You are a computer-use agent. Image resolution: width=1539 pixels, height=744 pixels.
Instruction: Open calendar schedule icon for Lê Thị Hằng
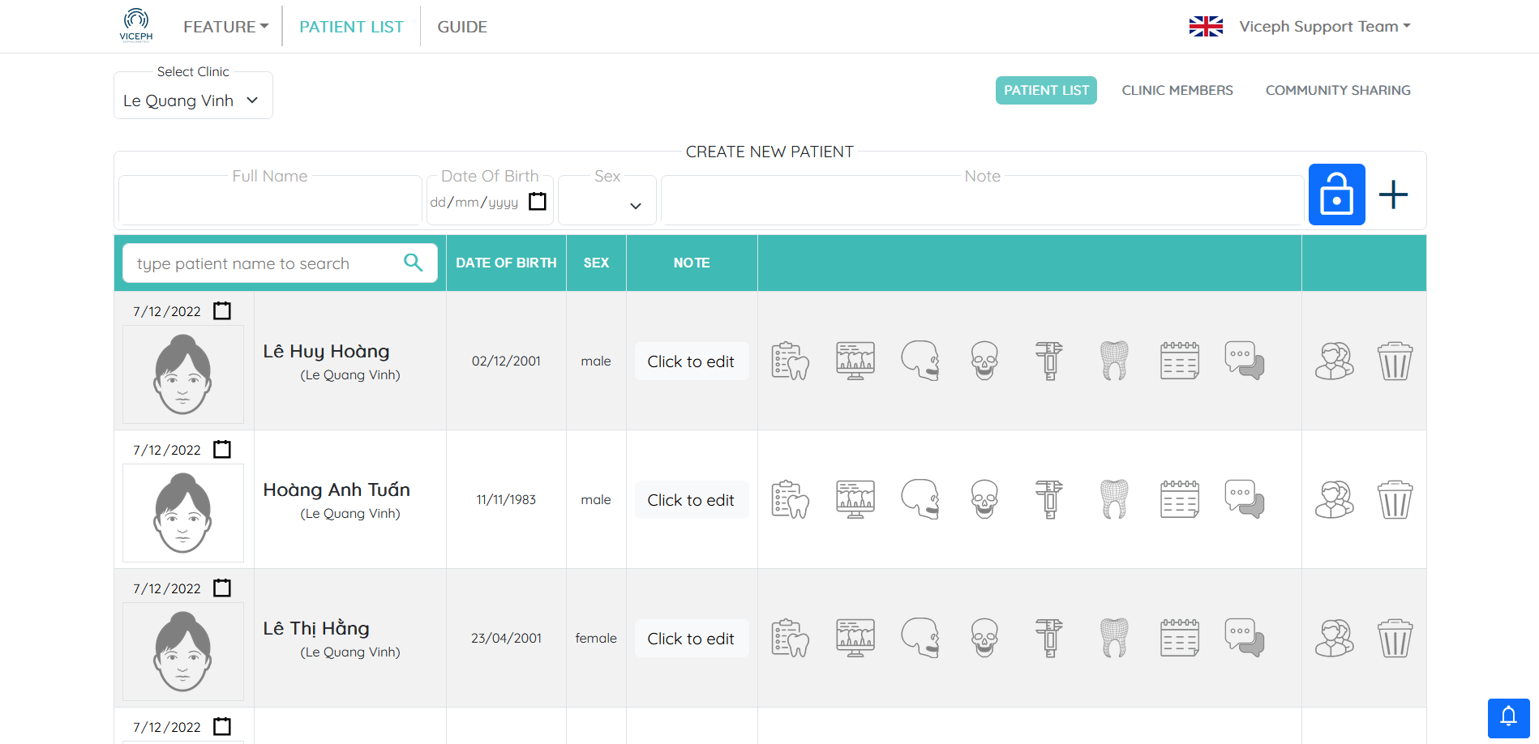click(x=1180, y=638)
